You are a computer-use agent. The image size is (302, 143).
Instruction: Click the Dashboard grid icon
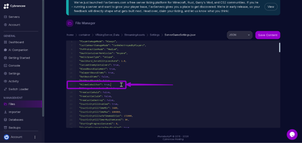5,42
